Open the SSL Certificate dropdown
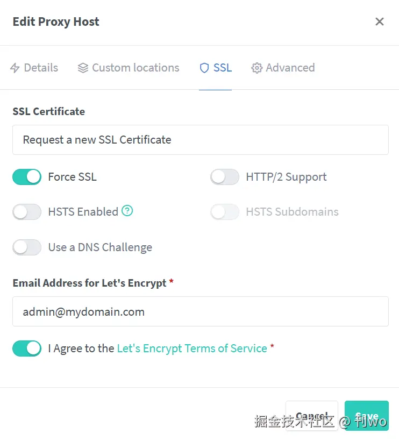399x441 pixels. [200, 140]
